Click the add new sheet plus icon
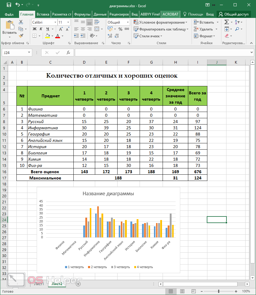256x295 pixels. [x=78, y=284]
